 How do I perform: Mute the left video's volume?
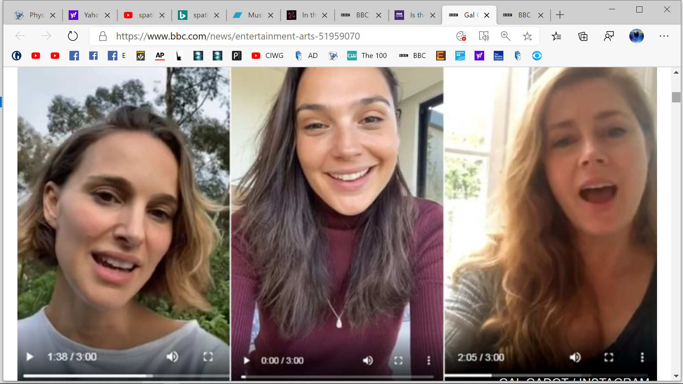[x=173, y=357]
